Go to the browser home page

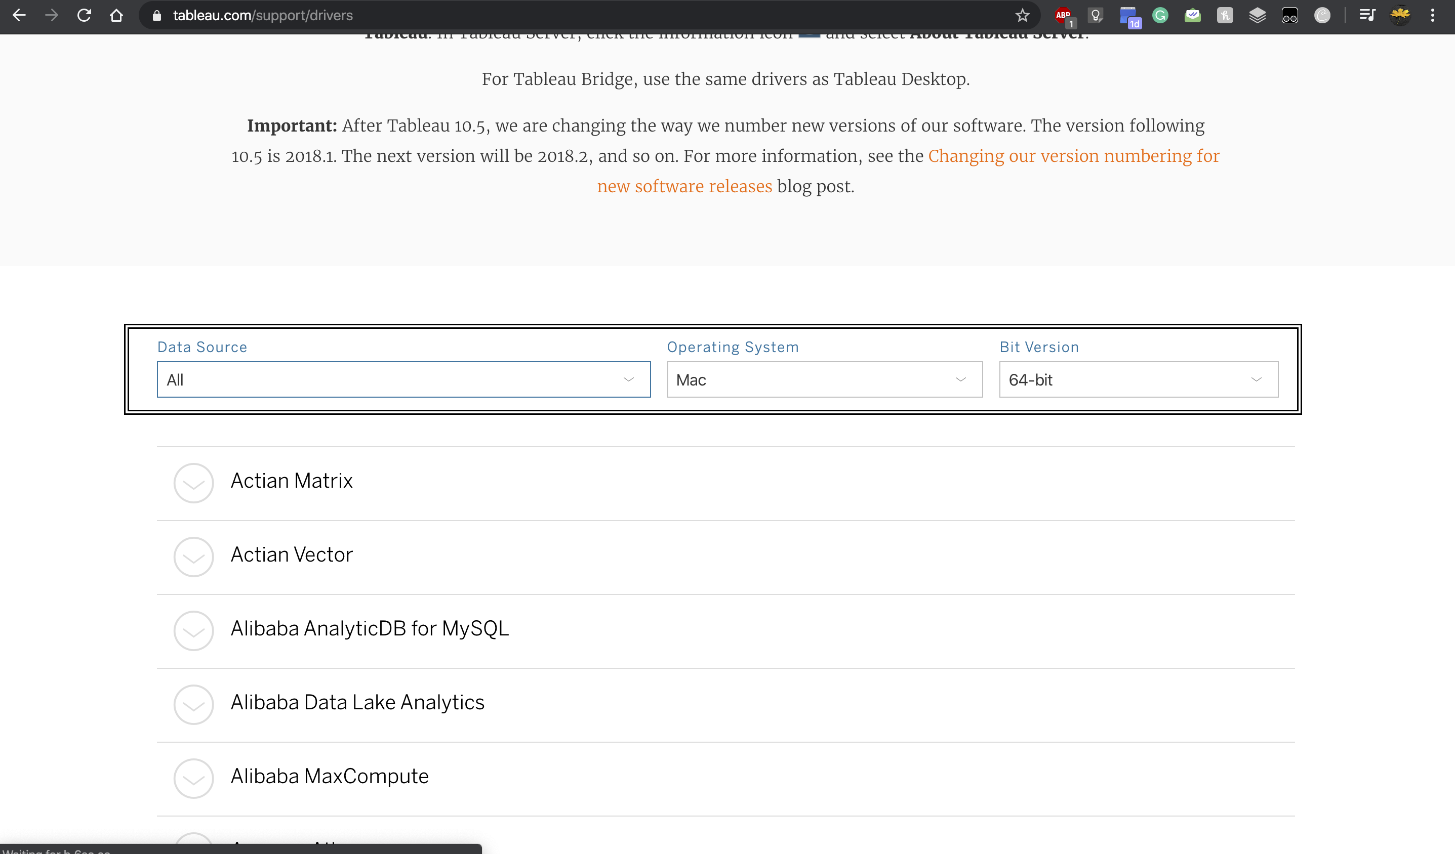click(x=116, y=16)
